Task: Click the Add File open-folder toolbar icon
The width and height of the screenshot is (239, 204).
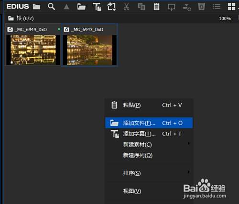Action: (81, 7)
